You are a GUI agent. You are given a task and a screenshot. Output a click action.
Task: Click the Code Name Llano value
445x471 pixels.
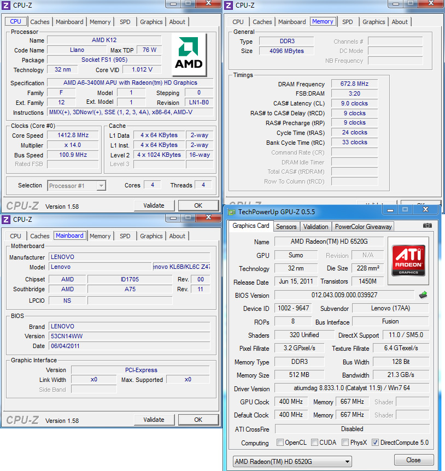(77, 50)
